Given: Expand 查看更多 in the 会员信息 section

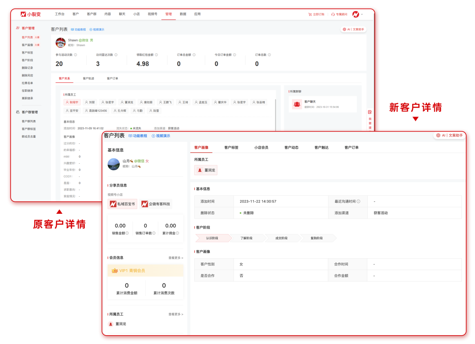Looking at the screenshot, I should point(175,258).
